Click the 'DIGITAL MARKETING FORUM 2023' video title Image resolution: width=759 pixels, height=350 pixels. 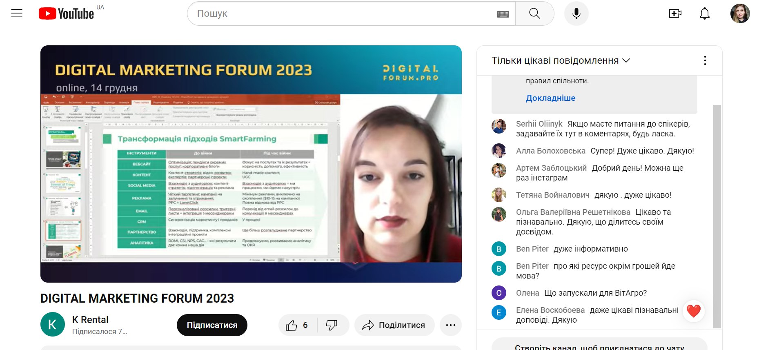click(x=137, y=299)
